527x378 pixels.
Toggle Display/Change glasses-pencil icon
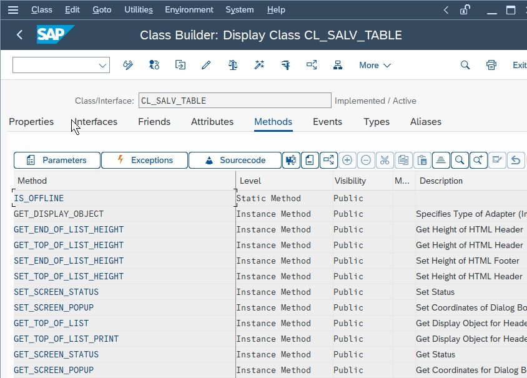pos(128,65)
